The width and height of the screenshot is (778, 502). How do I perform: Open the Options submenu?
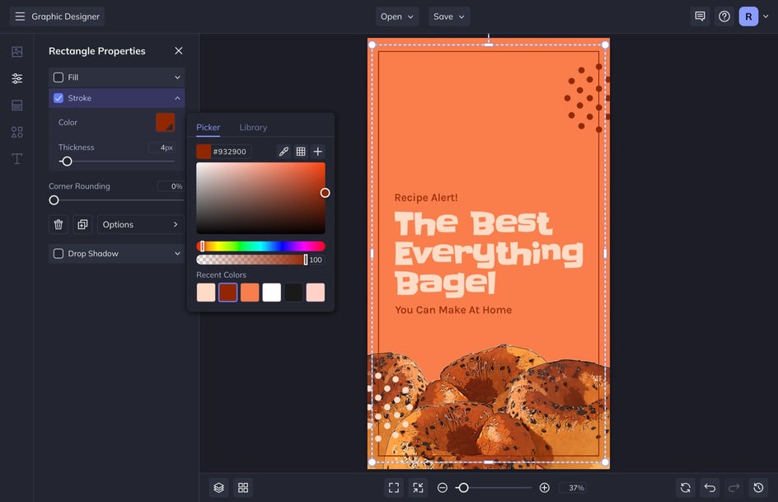pos(140,224)
